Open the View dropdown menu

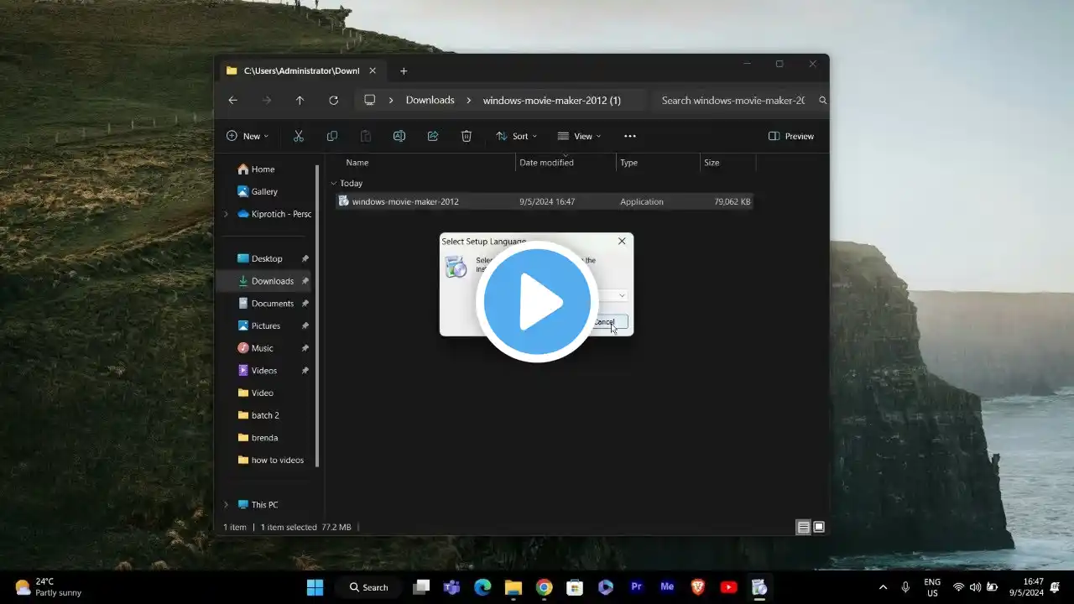[x=579, y=136]
